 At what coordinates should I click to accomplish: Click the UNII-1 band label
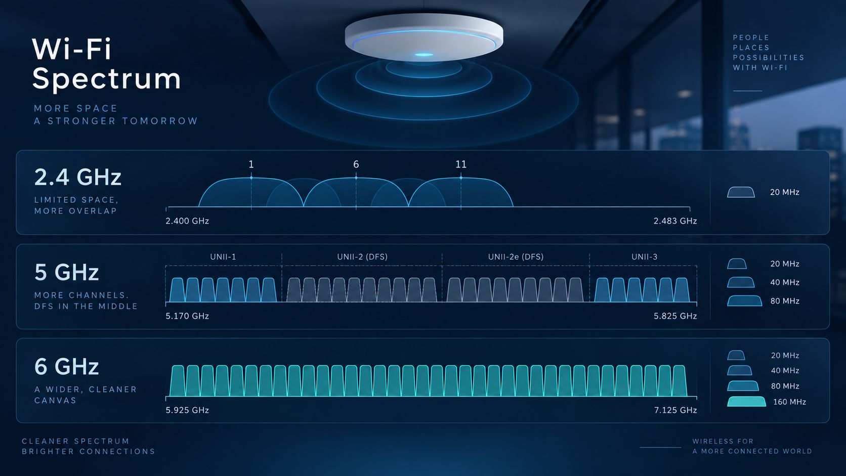tap(223, 257)
